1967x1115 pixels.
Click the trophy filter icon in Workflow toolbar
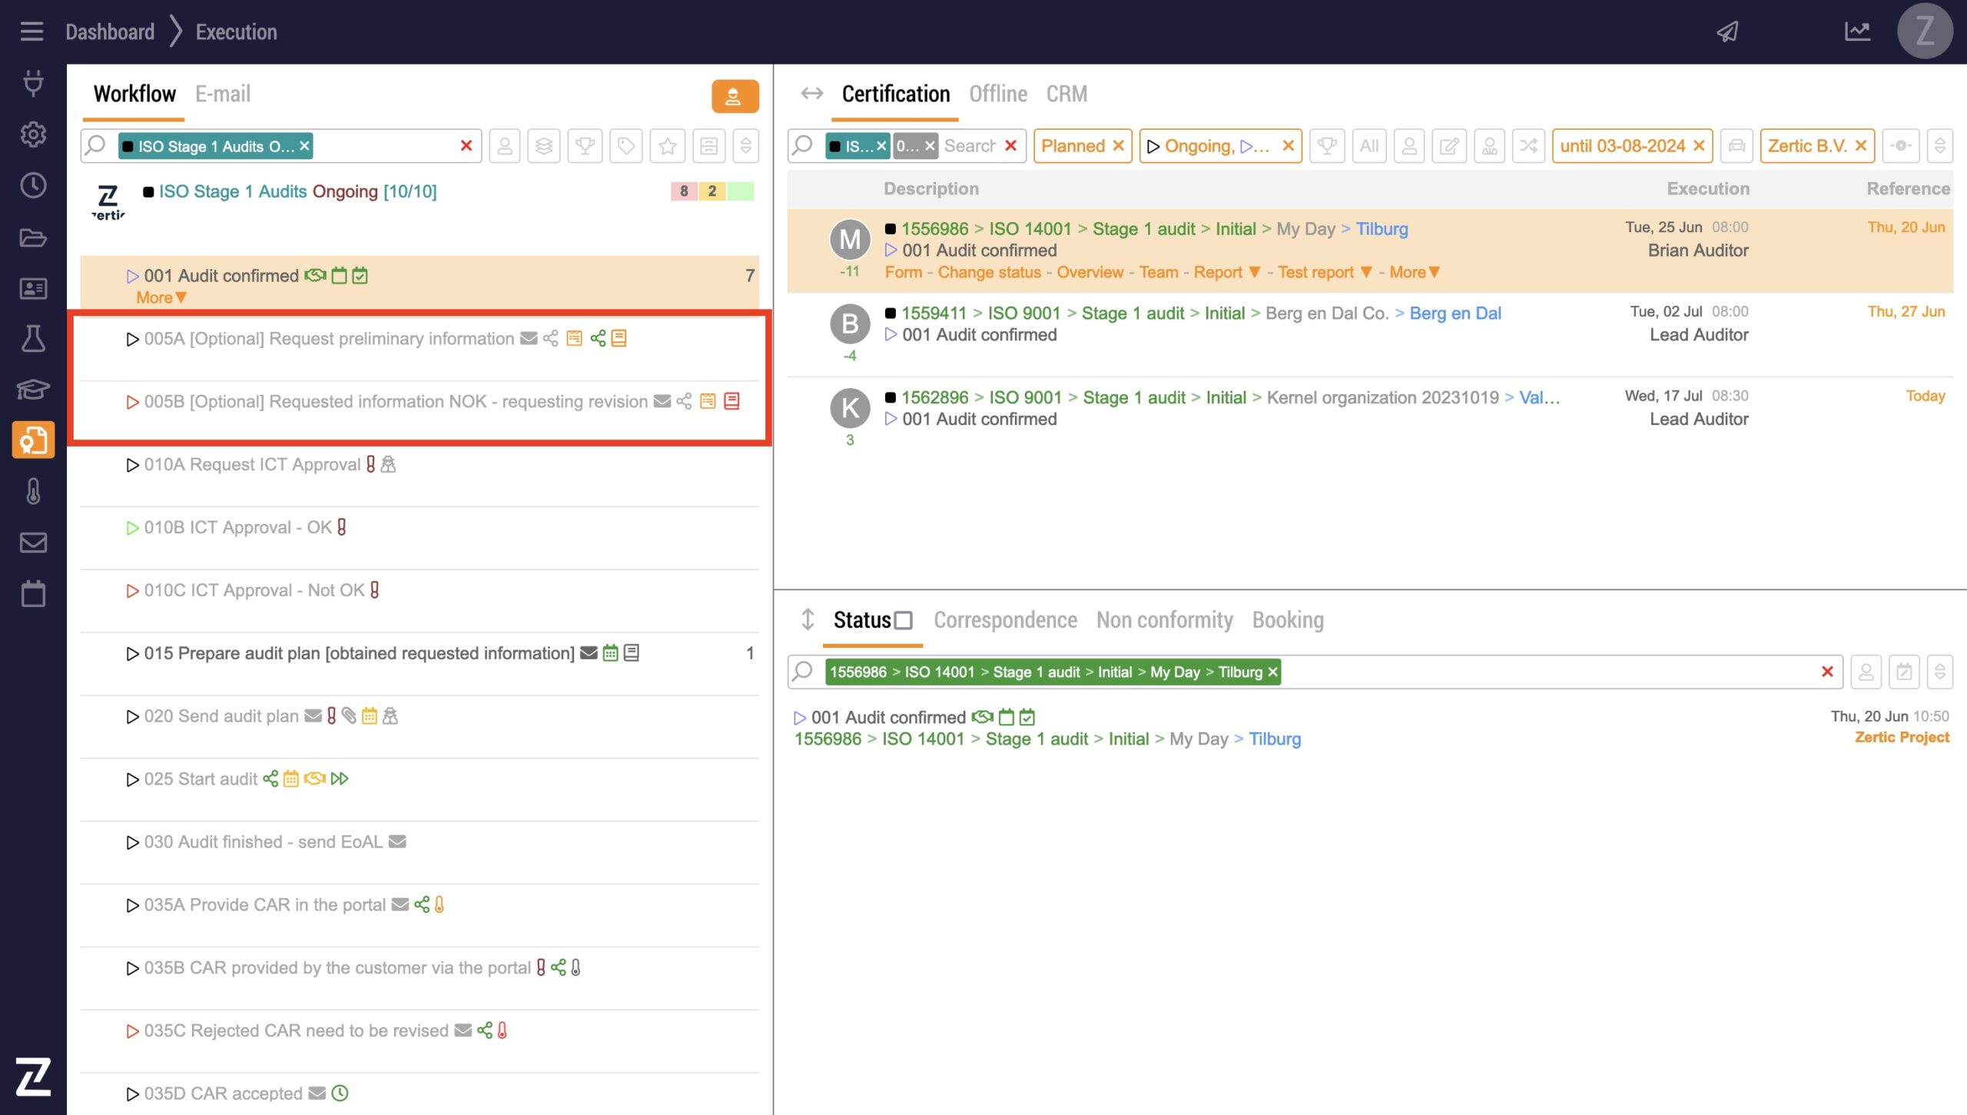585,146
